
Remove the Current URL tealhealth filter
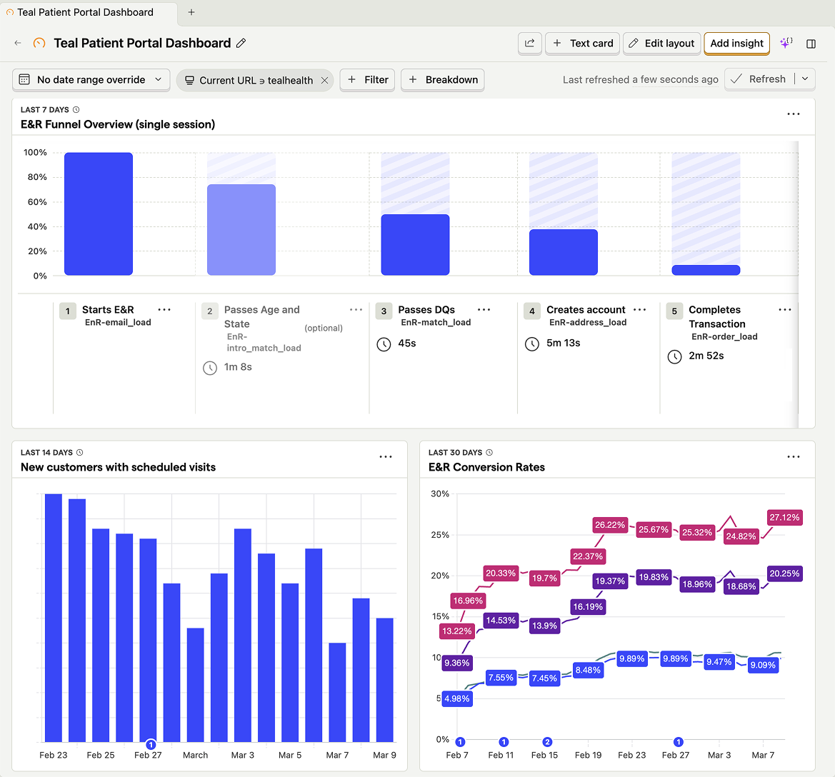324,81
